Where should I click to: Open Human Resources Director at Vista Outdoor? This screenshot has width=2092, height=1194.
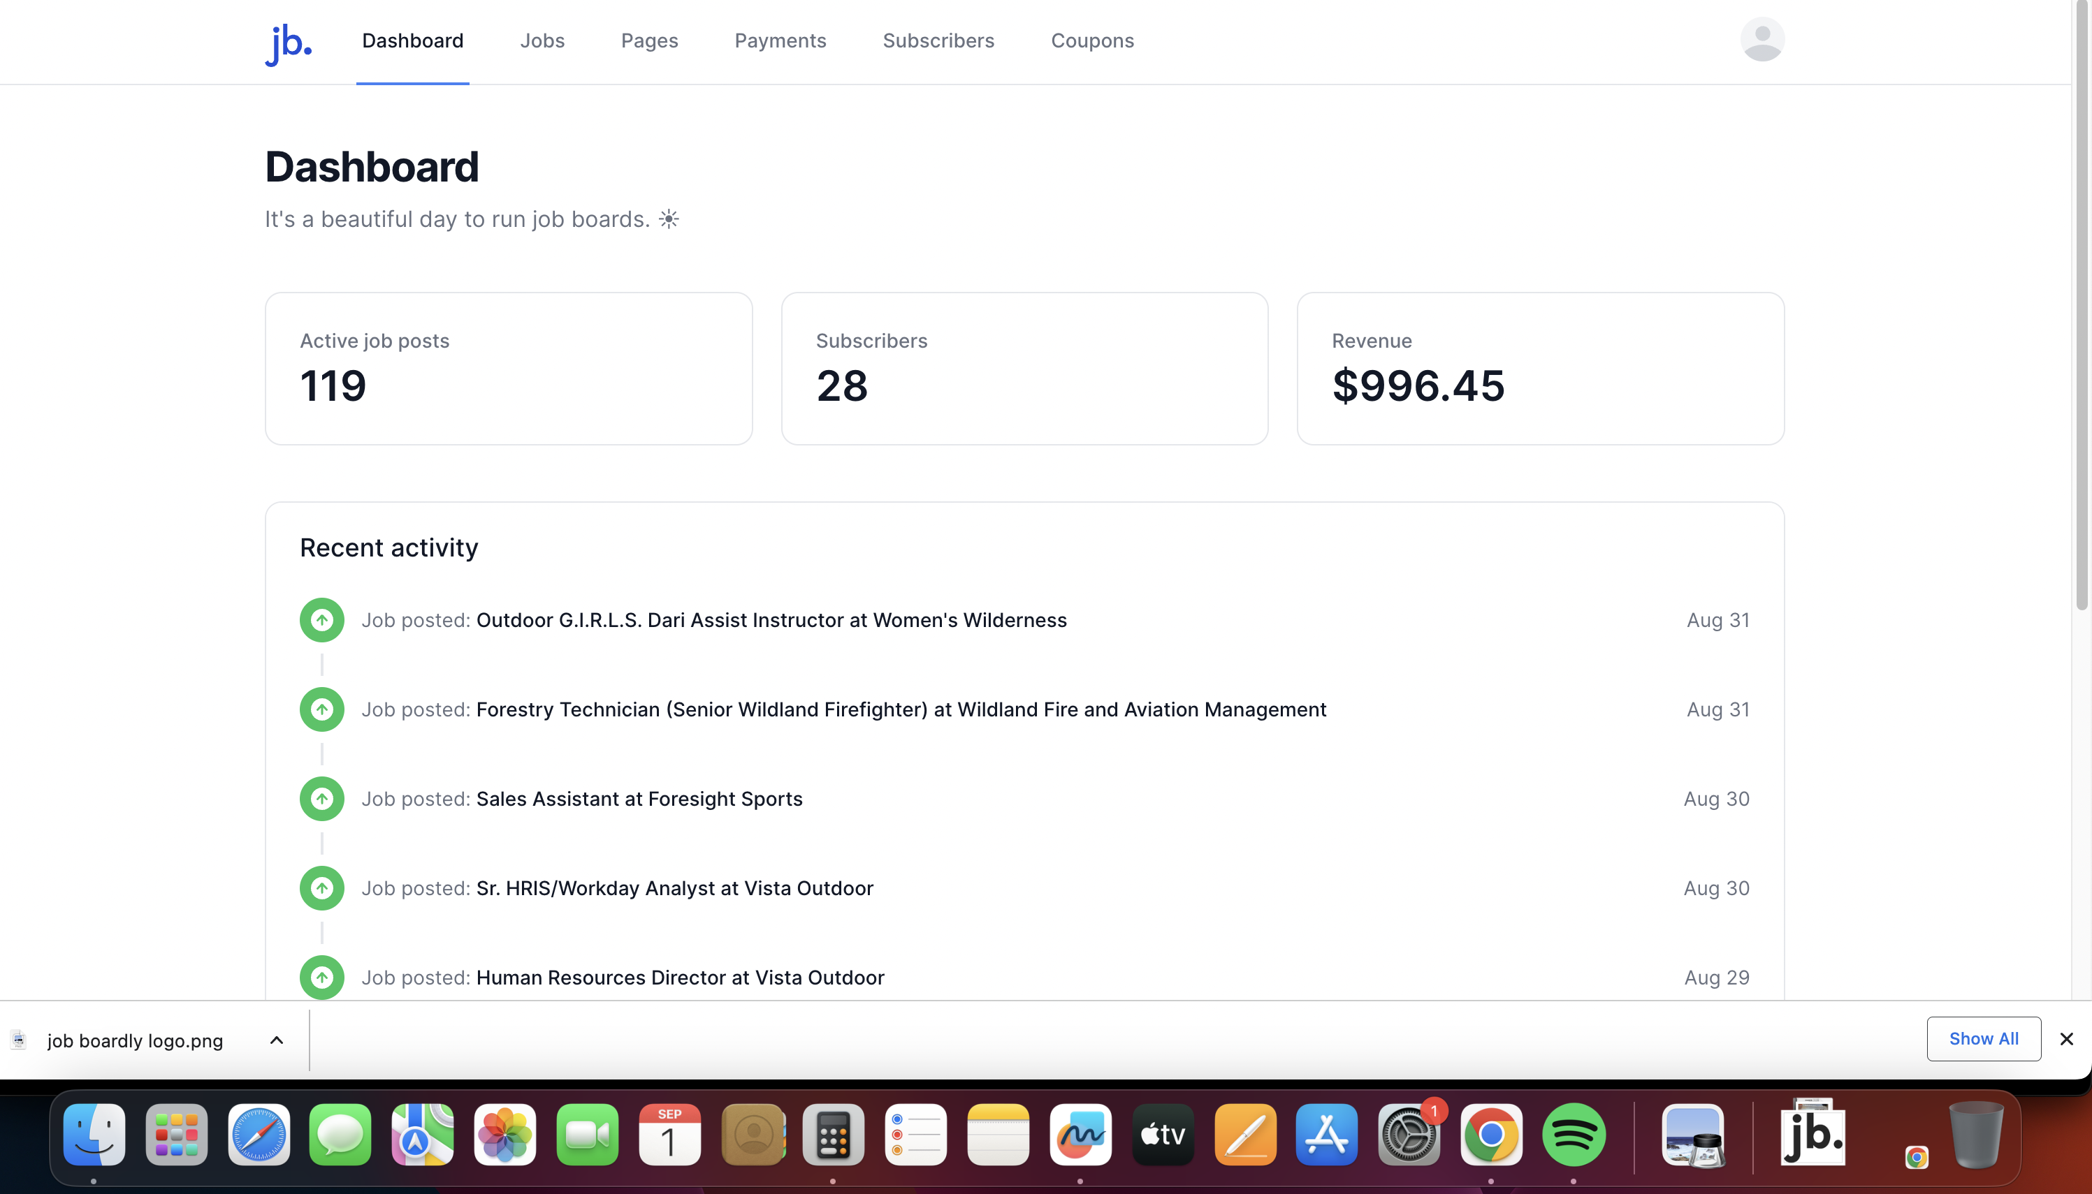[x=680, y=978]
